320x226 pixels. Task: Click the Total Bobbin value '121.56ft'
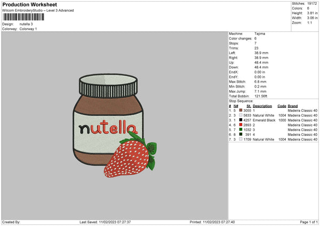261,96
